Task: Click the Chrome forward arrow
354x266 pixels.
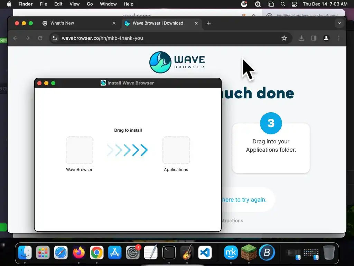Action: coord(28,38)
